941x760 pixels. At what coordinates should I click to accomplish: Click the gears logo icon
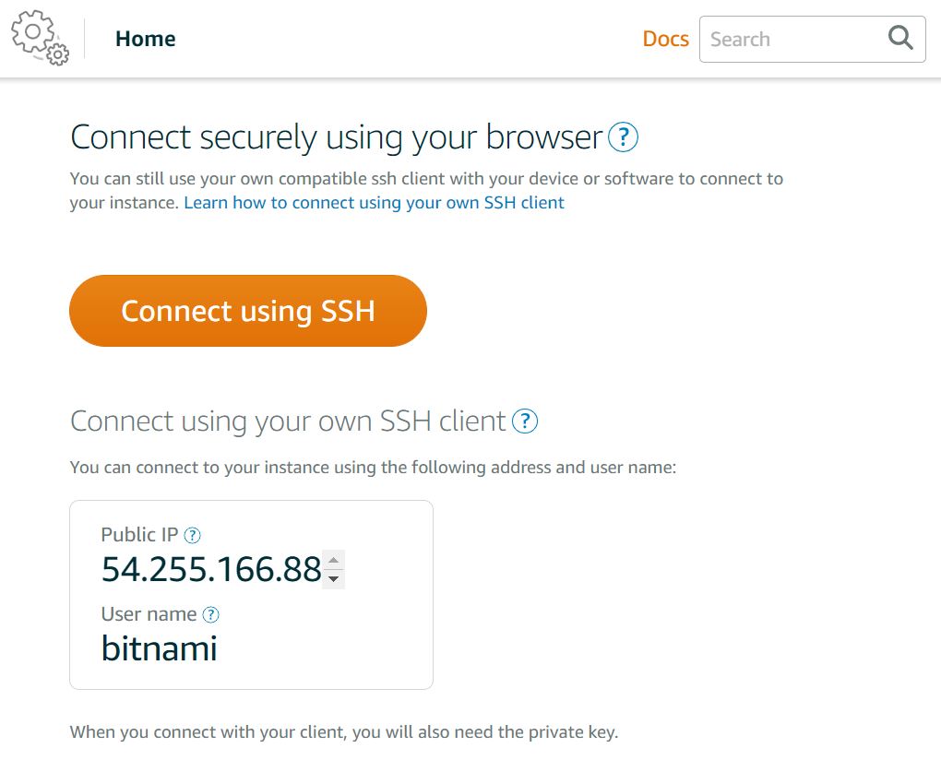click(40, 38)
